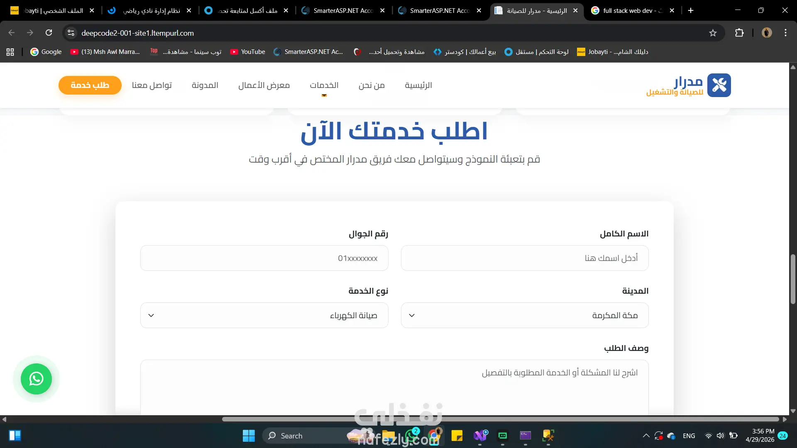Go forward in browser history

(30, 33)
